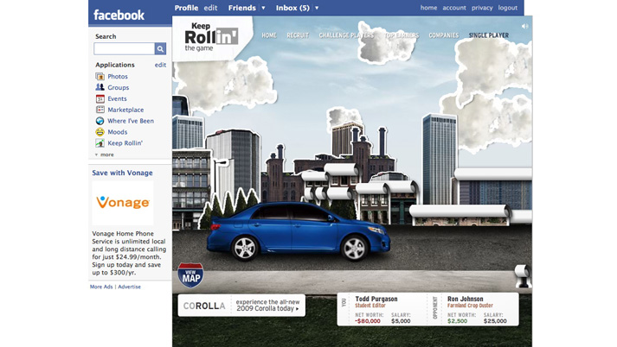Image resolution: width=617 pixels, height=347 pixels.
Task: Click the search magnifier button
Action: (x=160, y=48)
